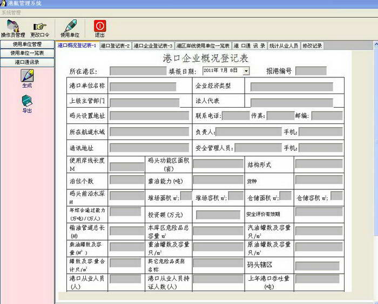
Task: Switch to 港口登记表-2 tab
Action: click(x=115, y=45)
